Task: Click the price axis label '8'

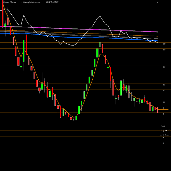Action: click(x=163, y=114)
